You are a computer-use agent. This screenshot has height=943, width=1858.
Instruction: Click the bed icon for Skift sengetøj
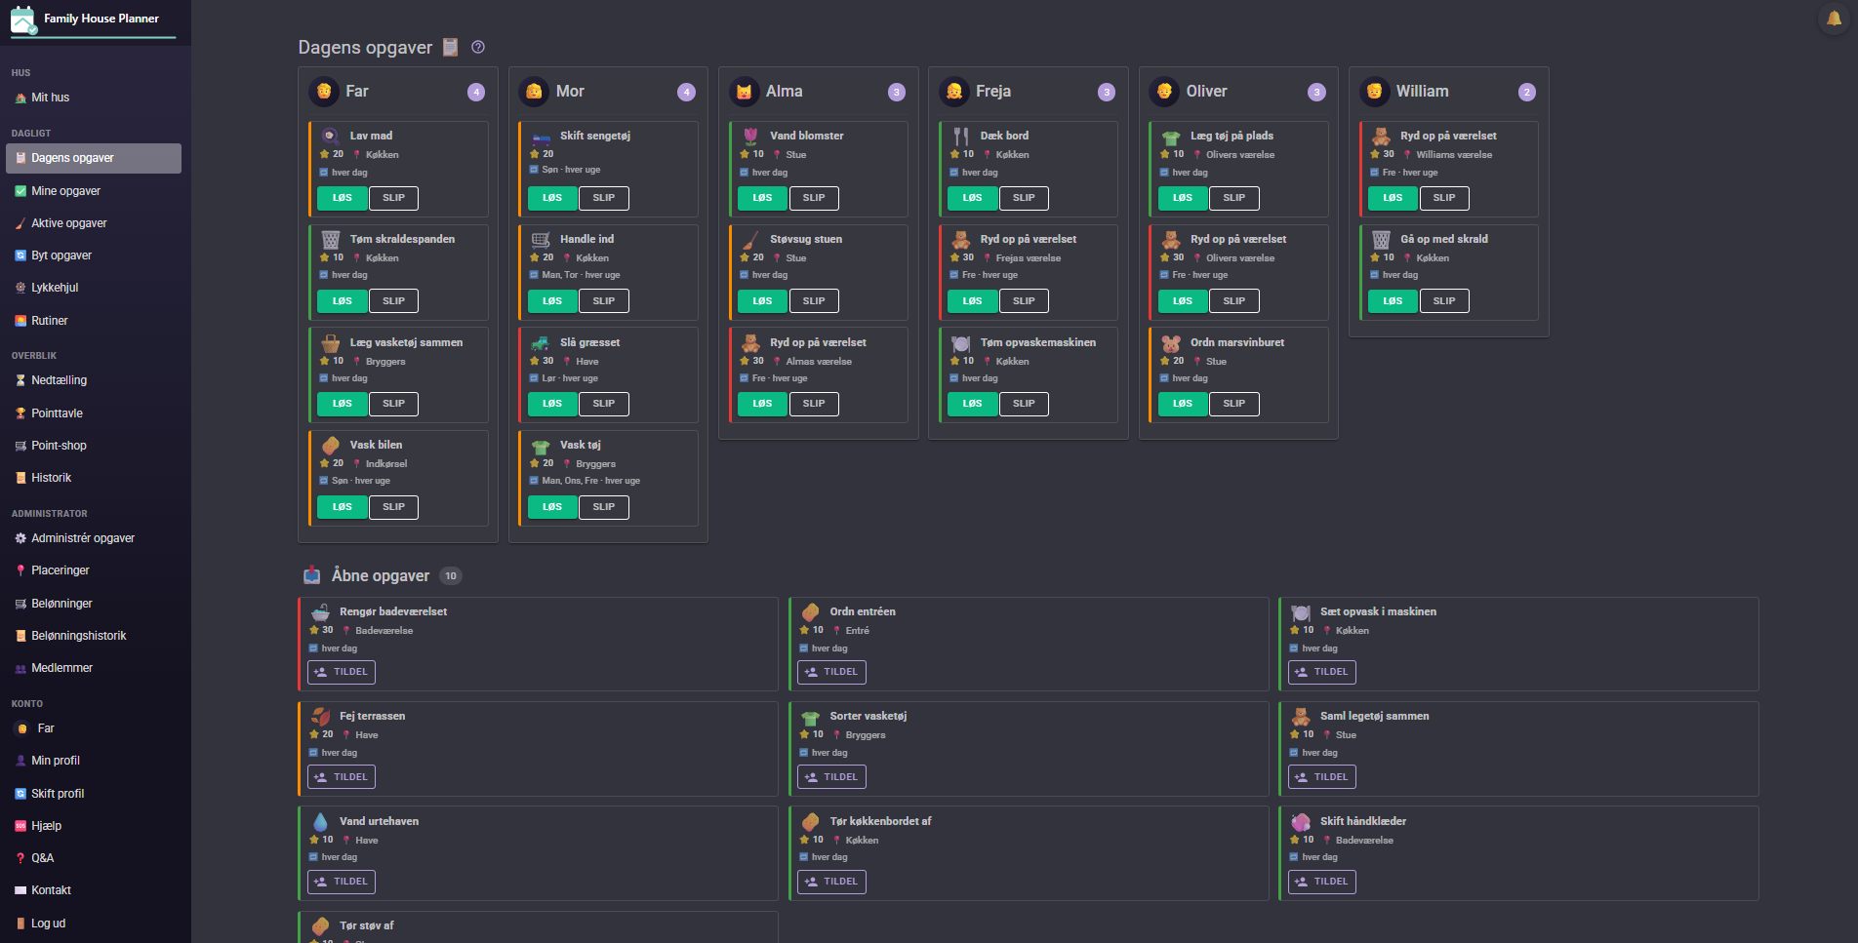coord(541,137)
